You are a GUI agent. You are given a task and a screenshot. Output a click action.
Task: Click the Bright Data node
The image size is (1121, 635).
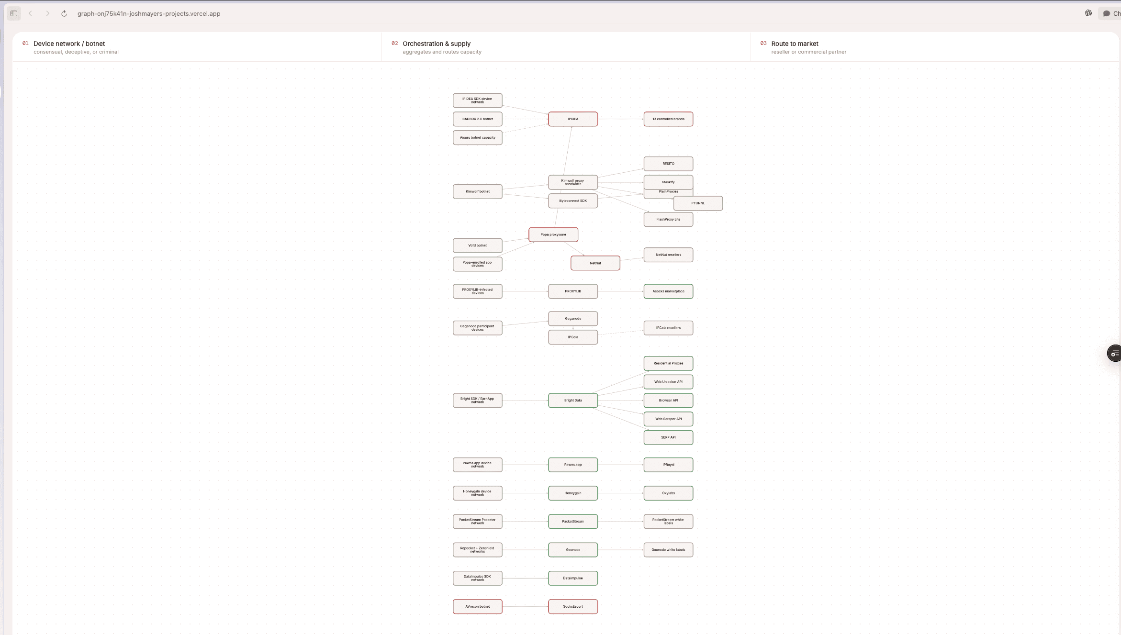tap(573, 401)
